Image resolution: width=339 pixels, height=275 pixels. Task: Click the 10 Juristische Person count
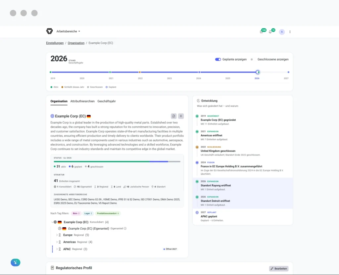point(136,187)
